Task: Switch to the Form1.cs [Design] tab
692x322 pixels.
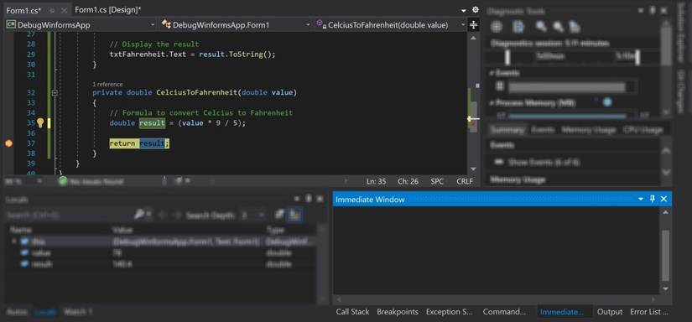Action: (108, 10)
